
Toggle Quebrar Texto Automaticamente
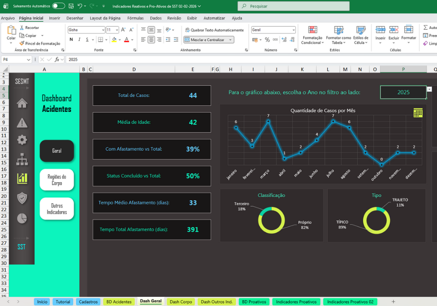[x=214, y=30]
